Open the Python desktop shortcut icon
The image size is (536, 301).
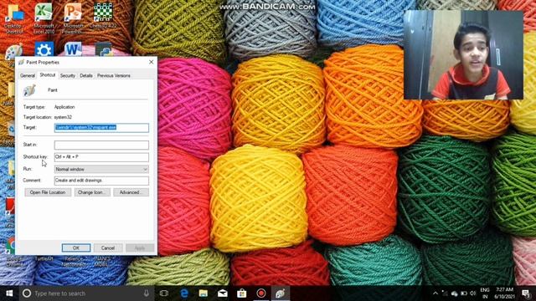click(103, 49)
